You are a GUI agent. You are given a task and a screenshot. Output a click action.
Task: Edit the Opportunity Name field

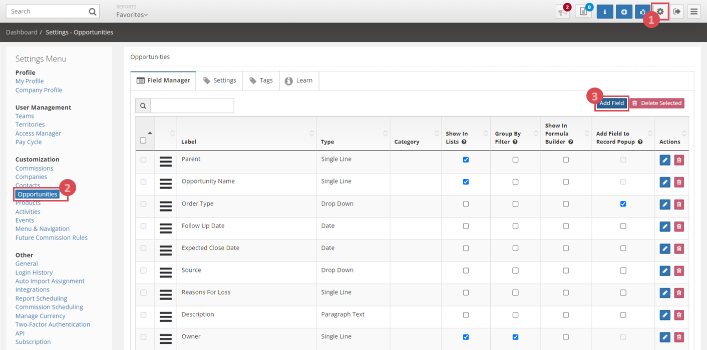pos(665,182)
